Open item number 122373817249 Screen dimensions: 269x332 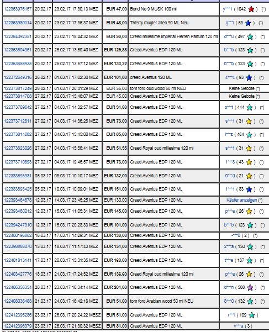click(x=18, y=88)
